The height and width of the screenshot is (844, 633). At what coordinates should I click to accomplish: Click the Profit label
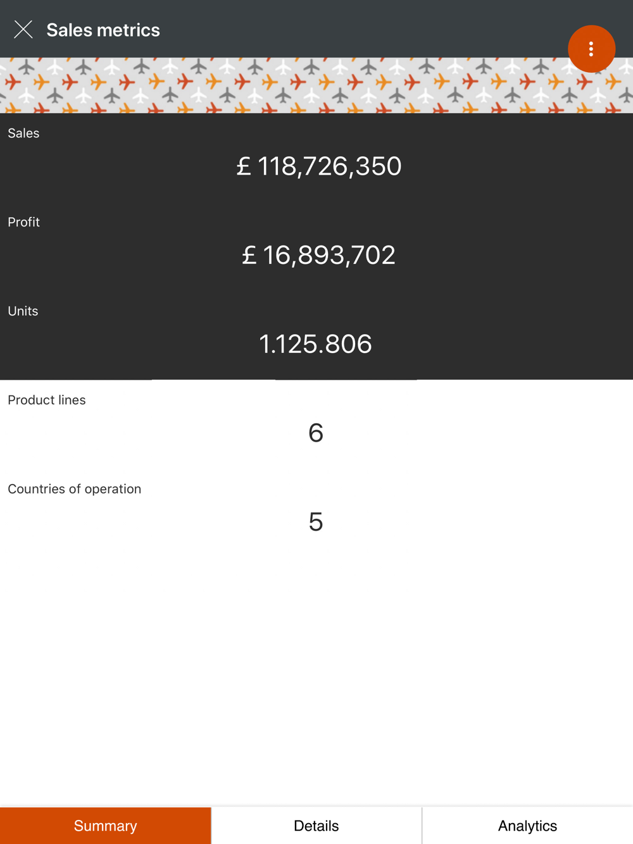pyautogui.click(x=23, y=222)
